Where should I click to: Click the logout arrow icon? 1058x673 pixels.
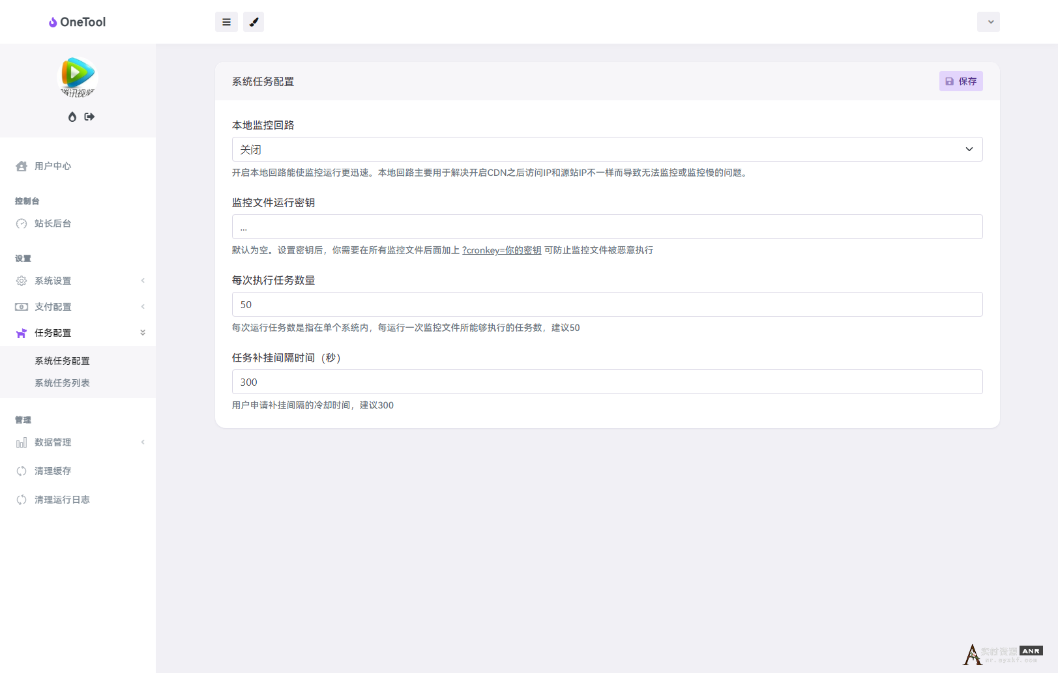tap(90, 117)
